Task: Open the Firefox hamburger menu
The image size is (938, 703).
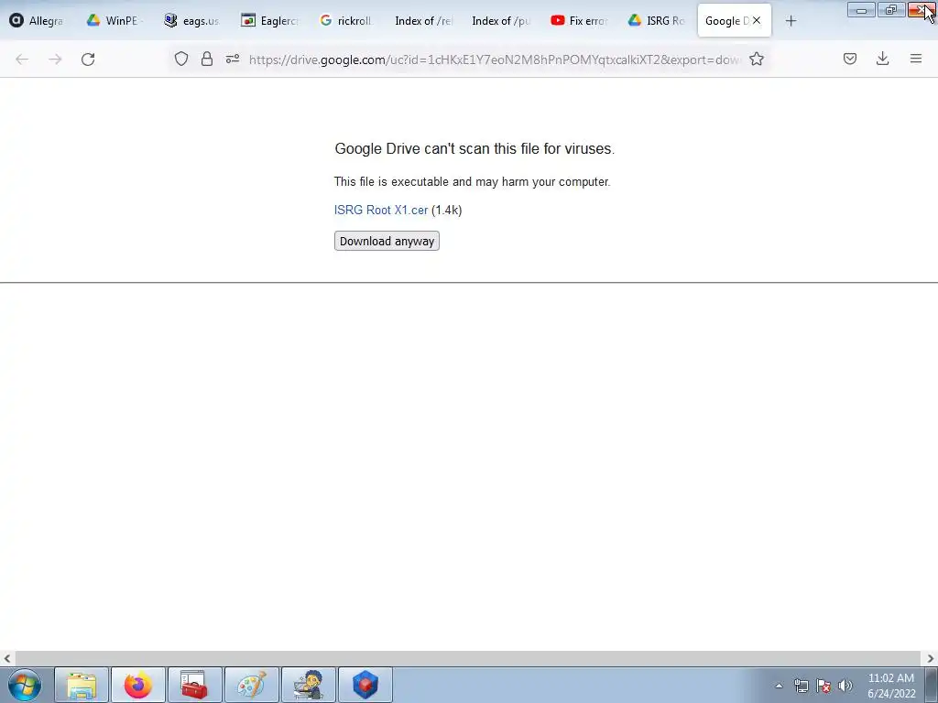Action: pyautogui.click(x=915, y=59)
